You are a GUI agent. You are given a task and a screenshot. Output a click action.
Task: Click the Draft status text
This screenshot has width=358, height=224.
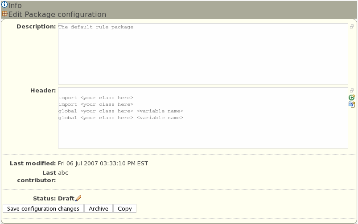click(66, 199)
